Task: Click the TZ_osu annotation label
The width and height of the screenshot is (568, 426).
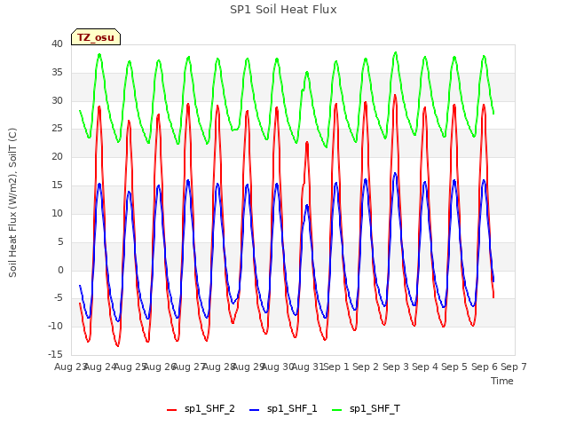Action: tap(96, 37)
